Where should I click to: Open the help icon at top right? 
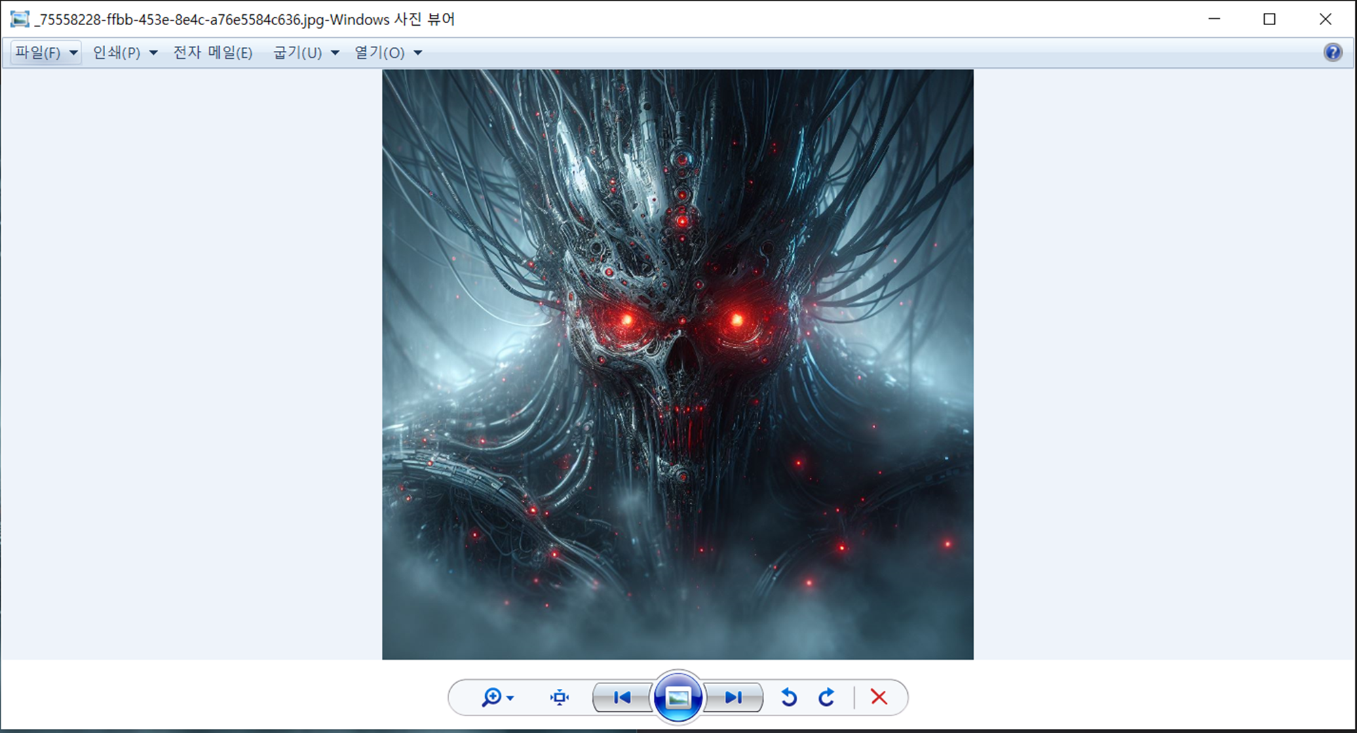pos(1333,52)
